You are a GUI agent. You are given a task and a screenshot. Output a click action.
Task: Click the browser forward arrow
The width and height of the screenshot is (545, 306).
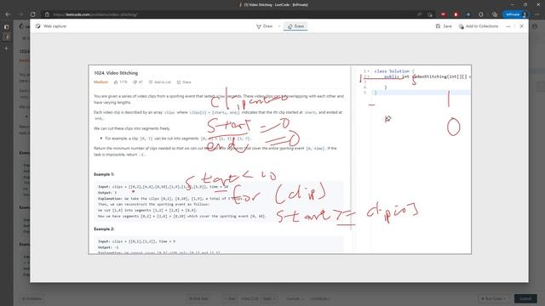(20, 14)
